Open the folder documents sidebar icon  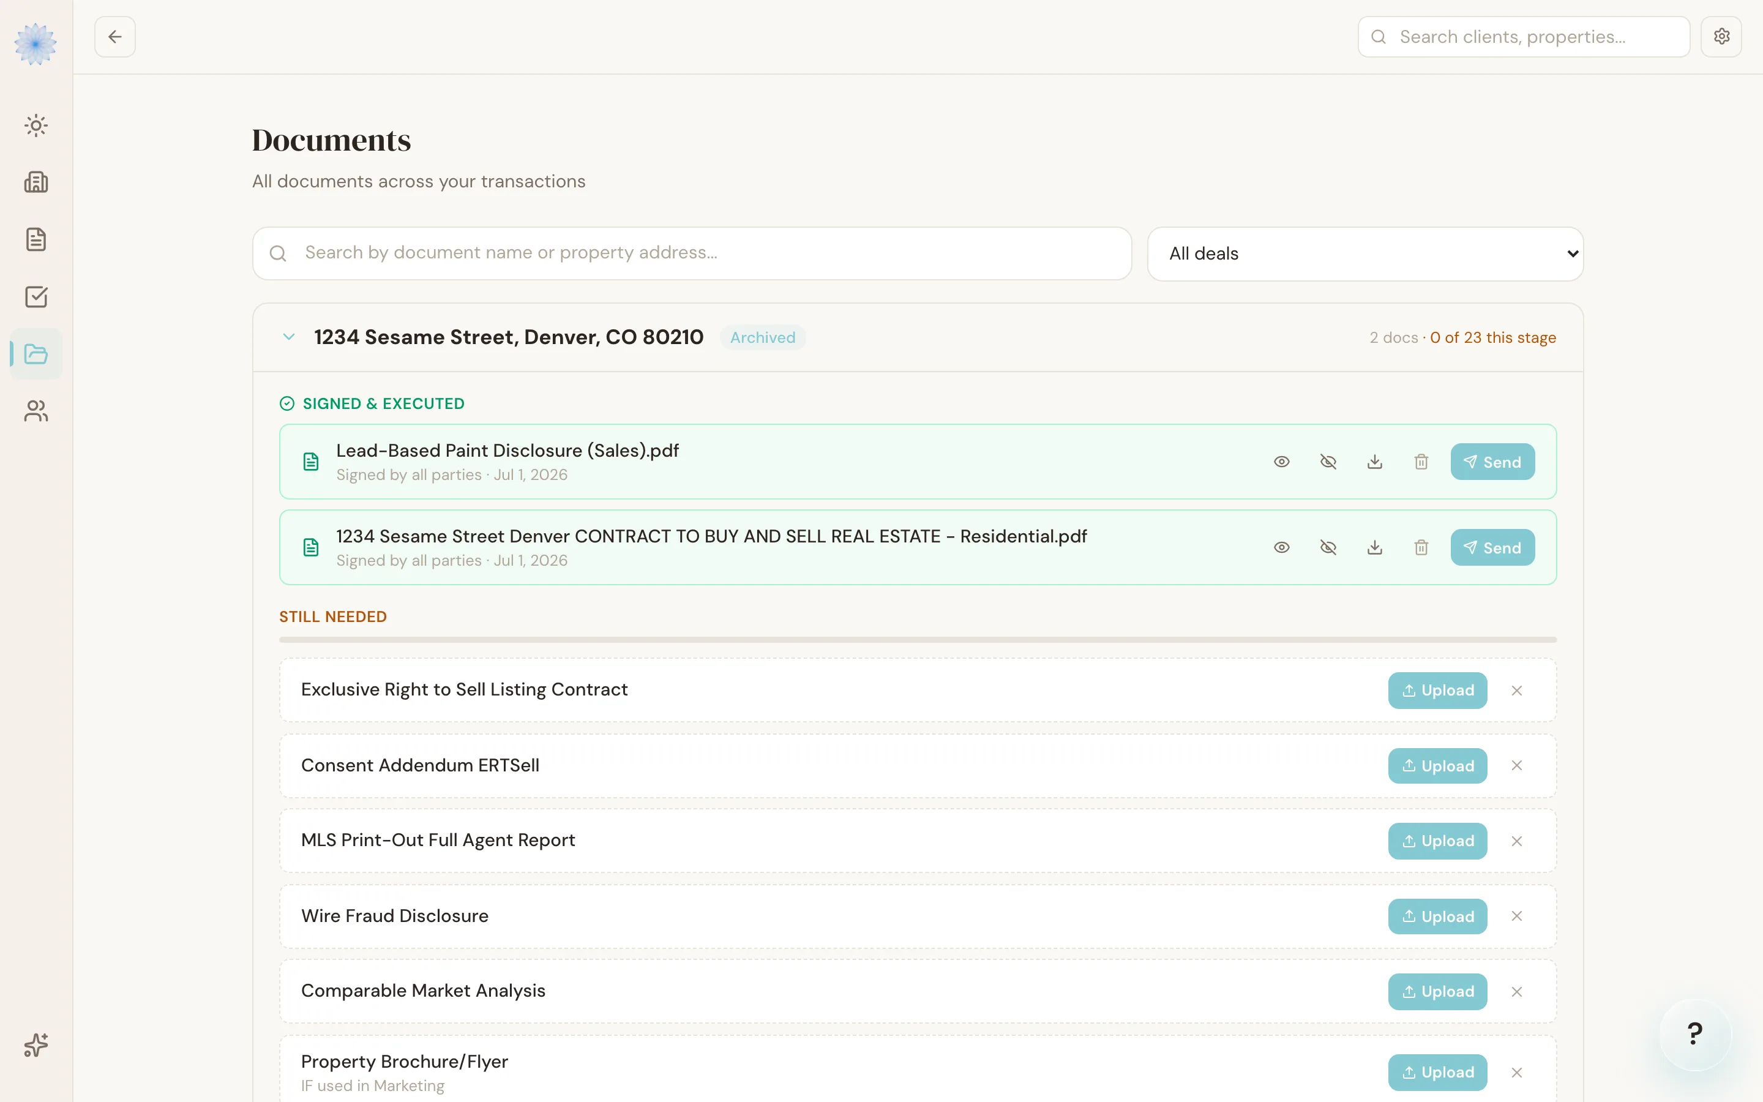tap(36, 354)
